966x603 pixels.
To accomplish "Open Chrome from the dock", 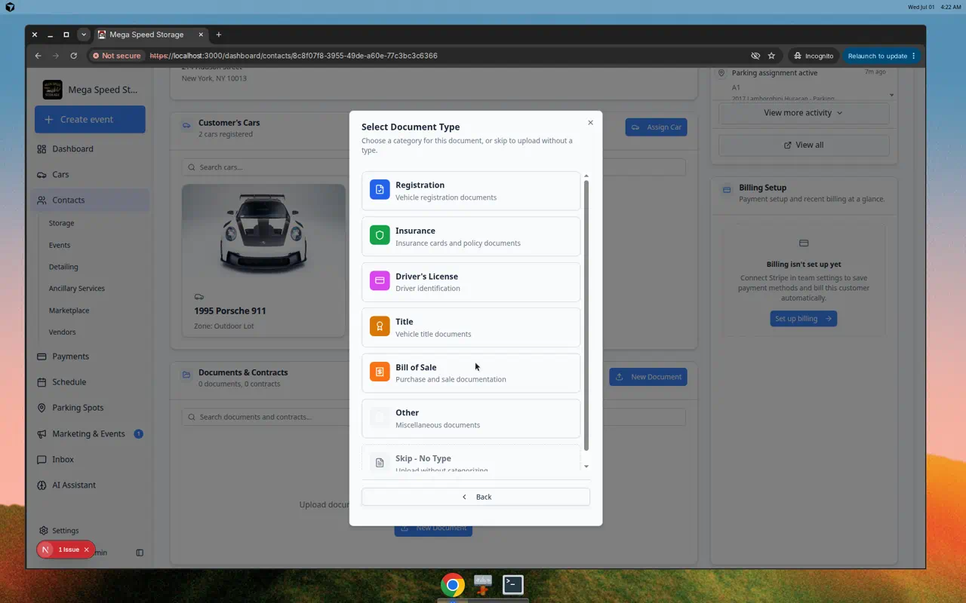I will click(x=453, y=585).
